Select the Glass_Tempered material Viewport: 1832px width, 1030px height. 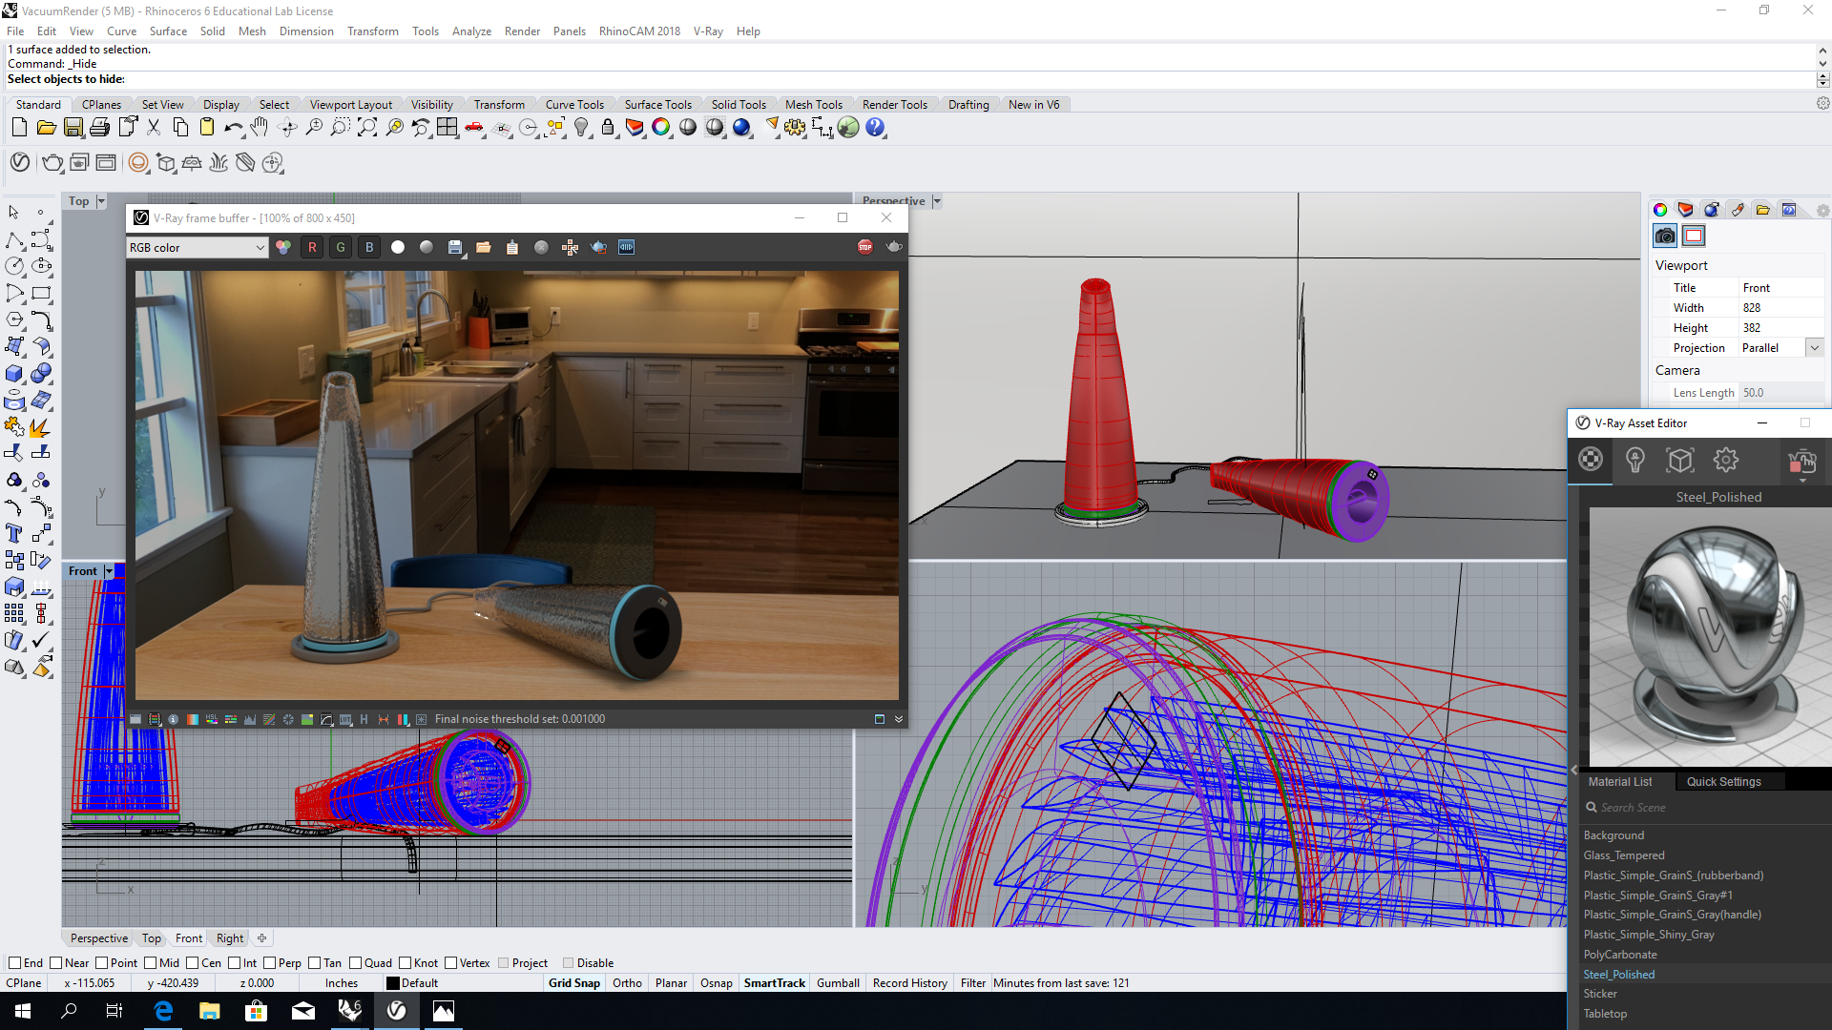[x=1624, y=855]
